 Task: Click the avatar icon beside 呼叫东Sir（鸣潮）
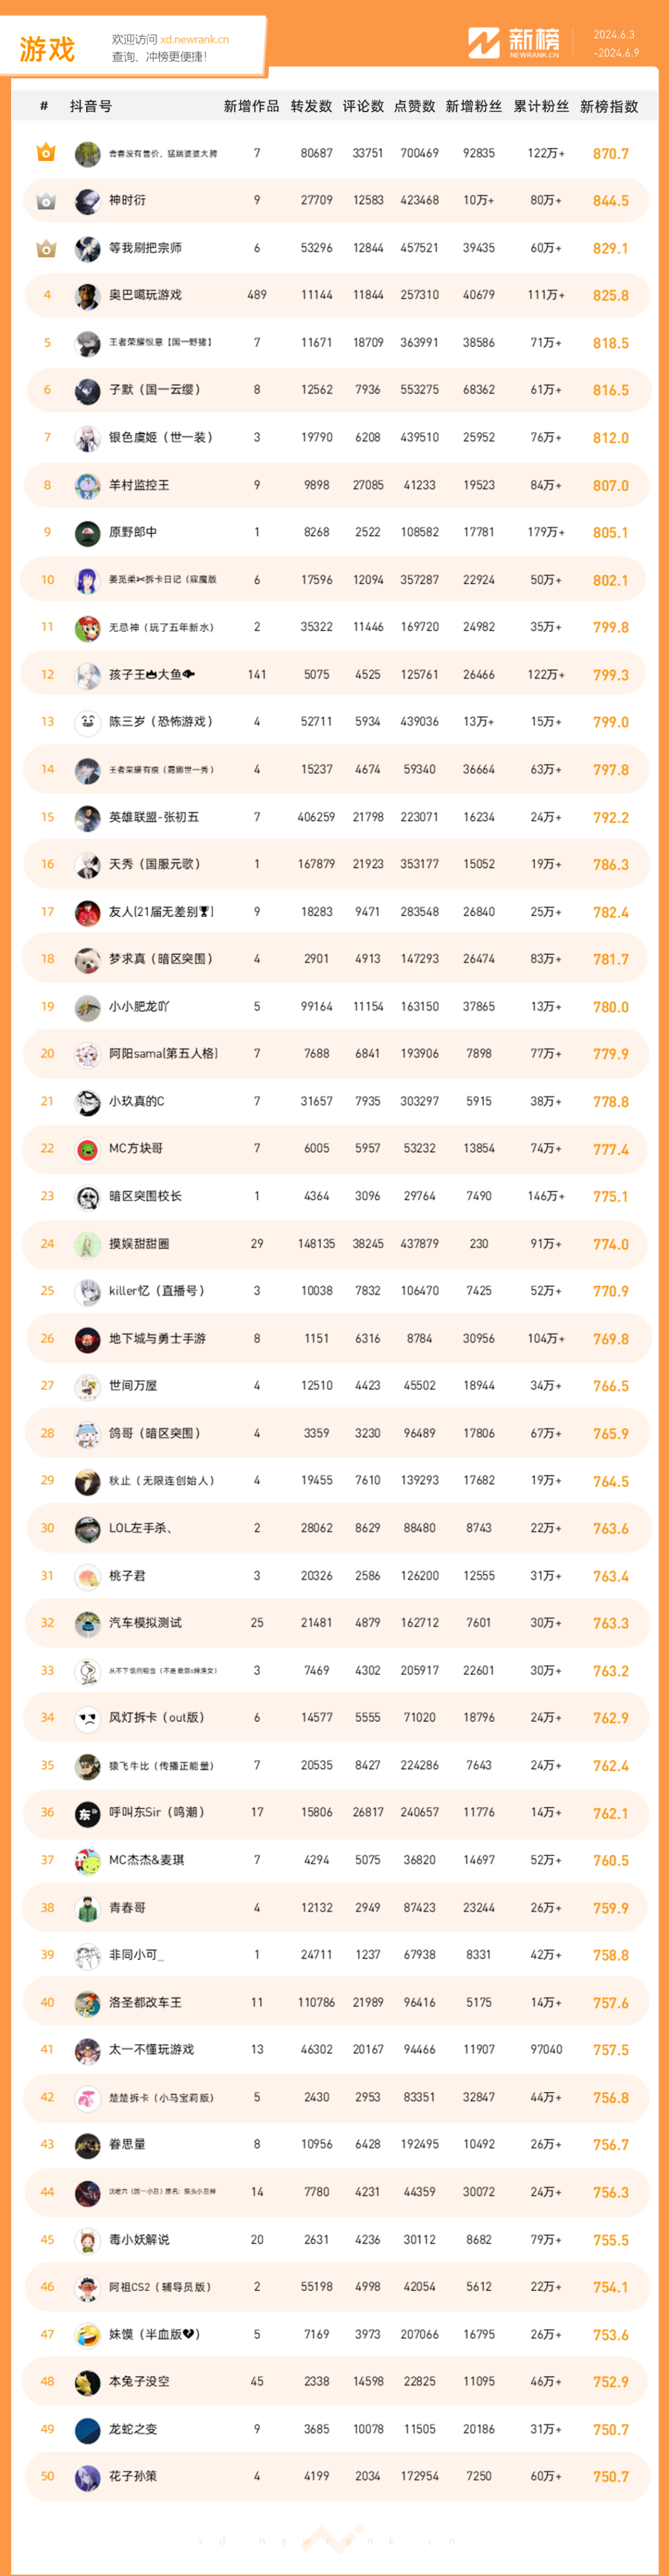(88, 1813)
